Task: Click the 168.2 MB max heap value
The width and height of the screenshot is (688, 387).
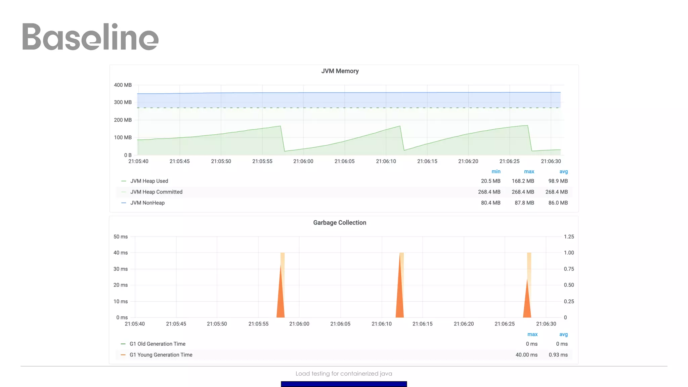Action: point(523,181)
